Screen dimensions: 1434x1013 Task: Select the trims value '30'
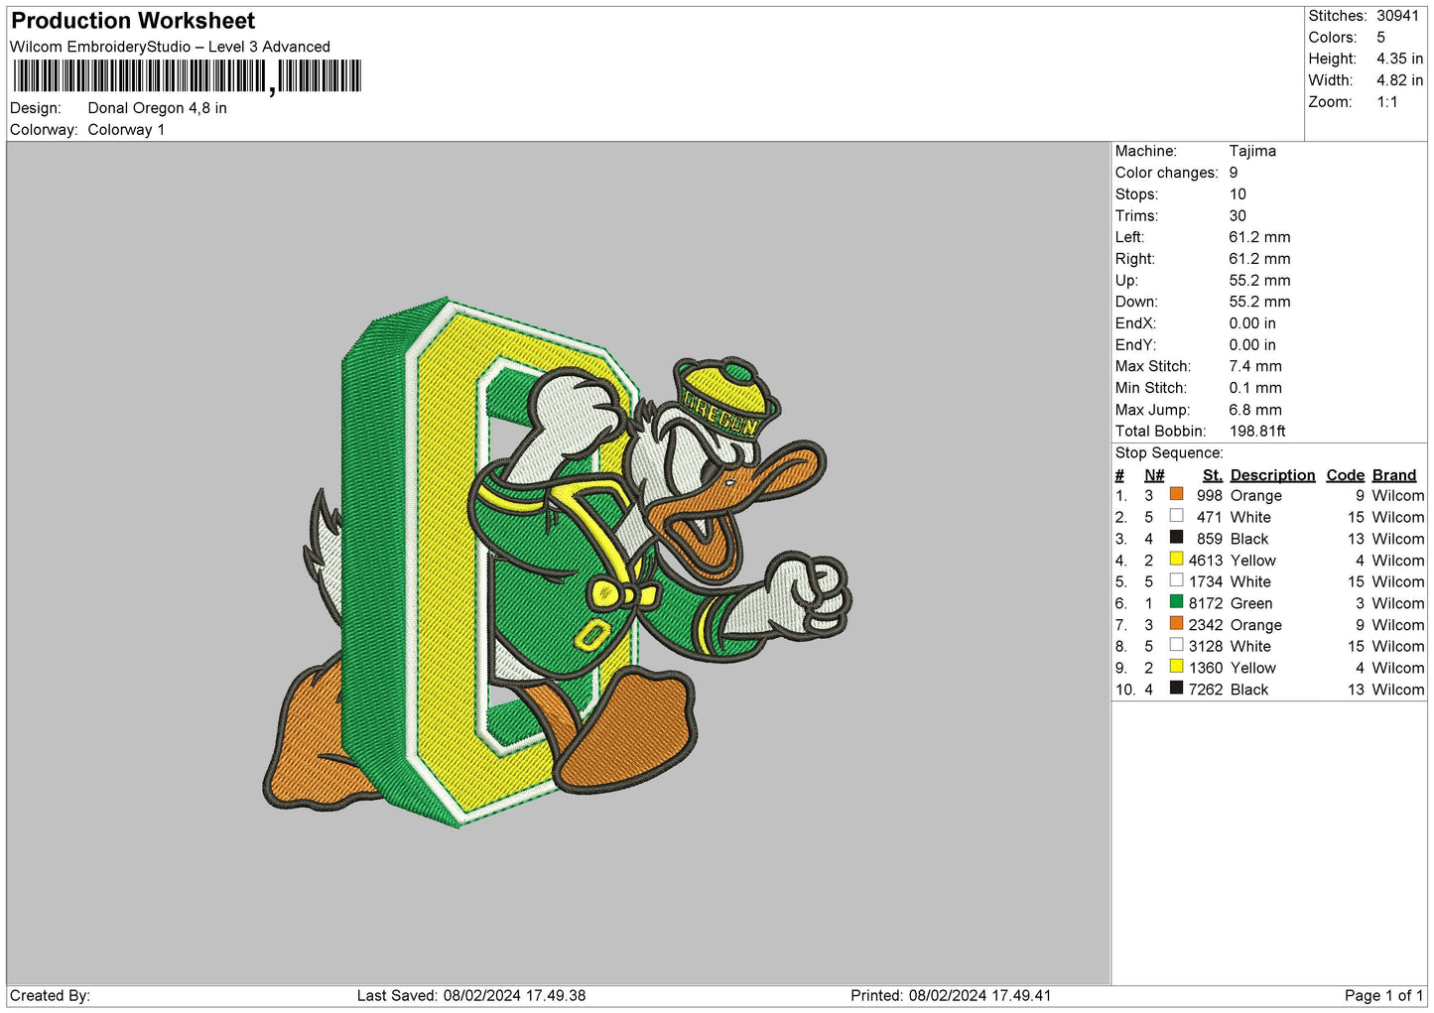1238,216
